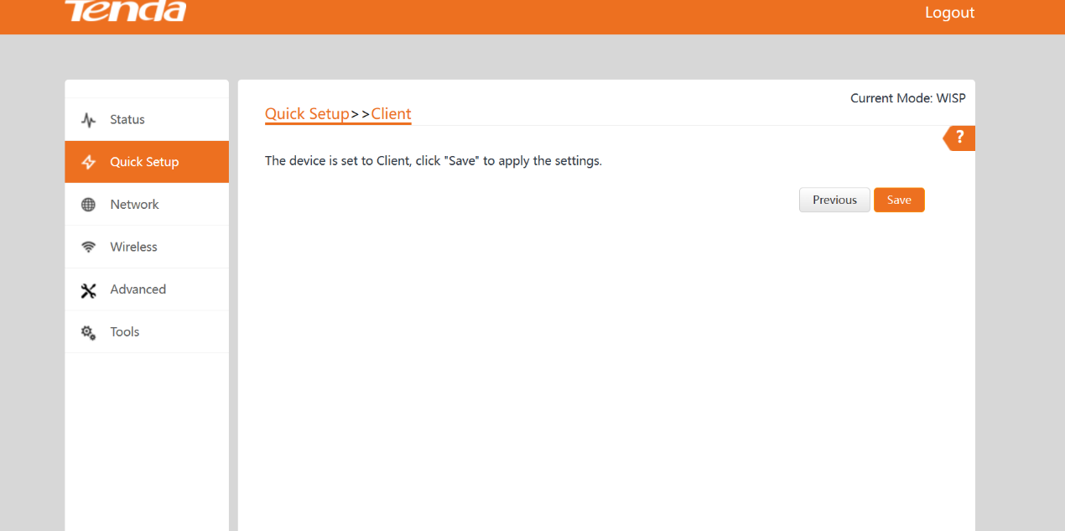
Task: Open the Wireless menu label
Action: 133,247
